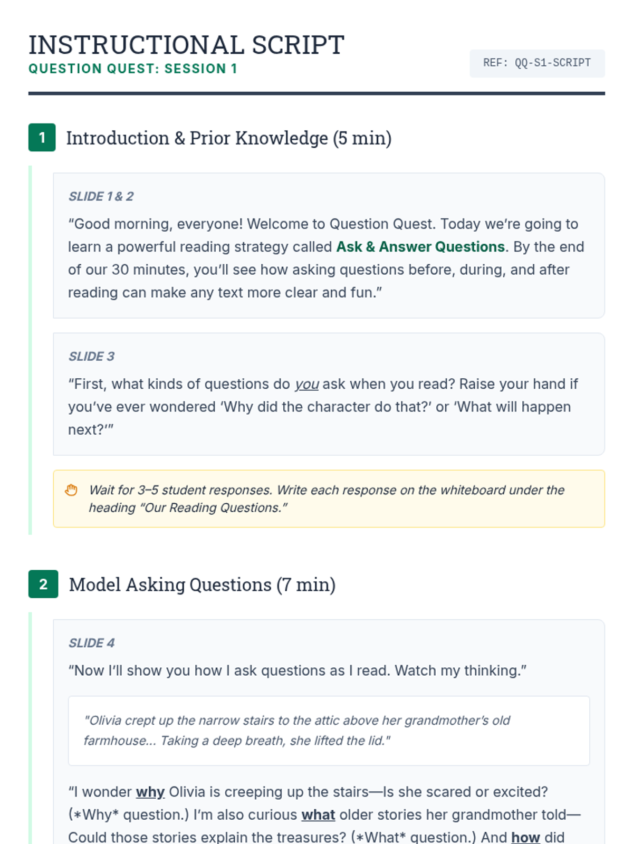This screenshot has width=633, height=844.
Task: Click the SLIDE 4 label
Action: coord(92,643)
